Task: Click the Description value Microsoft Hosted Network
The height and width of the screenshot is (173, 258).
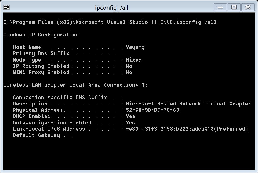Action: tap(188, 104)
